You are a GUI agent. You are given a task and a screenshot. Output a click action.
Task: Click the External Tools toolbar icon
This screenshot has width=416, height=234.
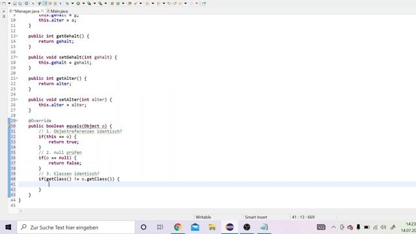pos(100,3)
